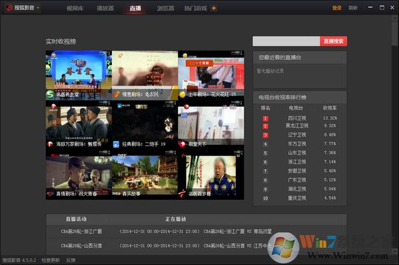Open the 热门游戏 tab
Screen dimensions: 399x265
pos(195,8)
